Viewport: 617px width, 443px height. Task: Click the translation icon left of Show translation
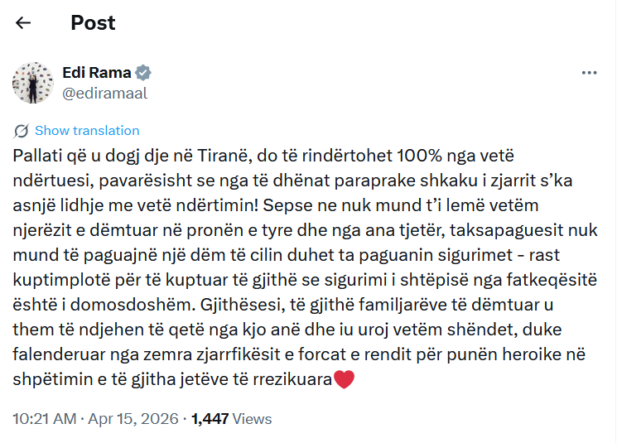coord(22,131)
